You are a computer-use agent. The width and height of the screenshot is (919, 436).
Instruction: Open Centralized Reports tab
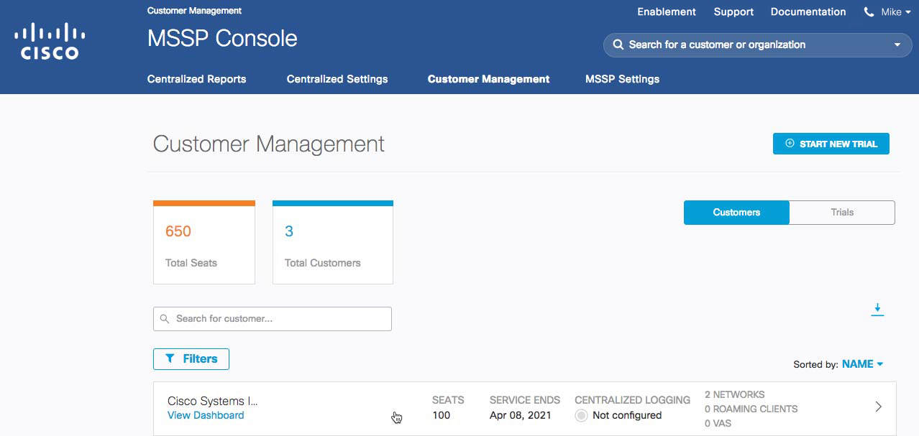click(x=196, y=79)
